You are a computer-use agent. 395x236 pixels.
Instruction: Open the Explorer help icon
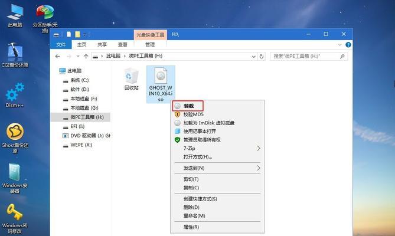click(x=348, y=45)
